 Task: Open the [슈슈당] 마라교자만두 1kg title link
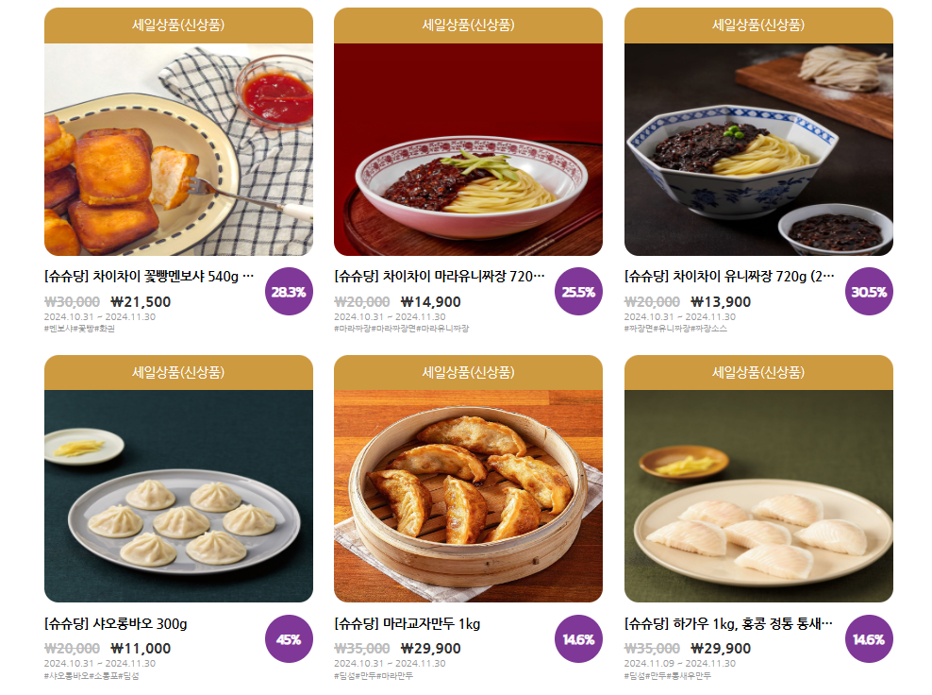coord(408,623)
